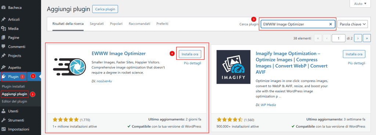
Task: Click the Utenti user icon
Action: point(3,111)
